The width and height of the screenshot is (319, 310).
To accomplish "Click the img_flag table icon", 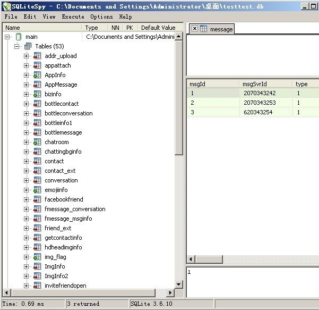I will pyautogui.click(x=37, y=257).
